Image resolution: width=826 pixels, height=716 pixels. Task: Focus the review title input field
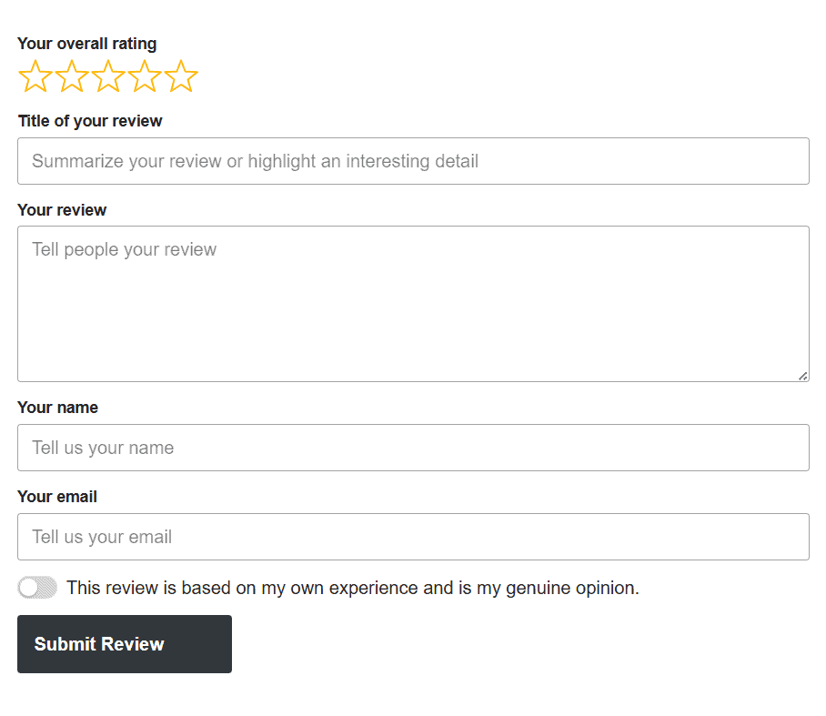coord(413,161)
